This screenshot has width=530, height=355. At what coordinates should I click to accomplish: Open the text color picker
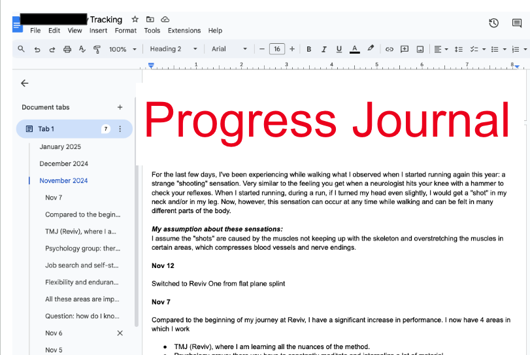[x=354, y=49]
